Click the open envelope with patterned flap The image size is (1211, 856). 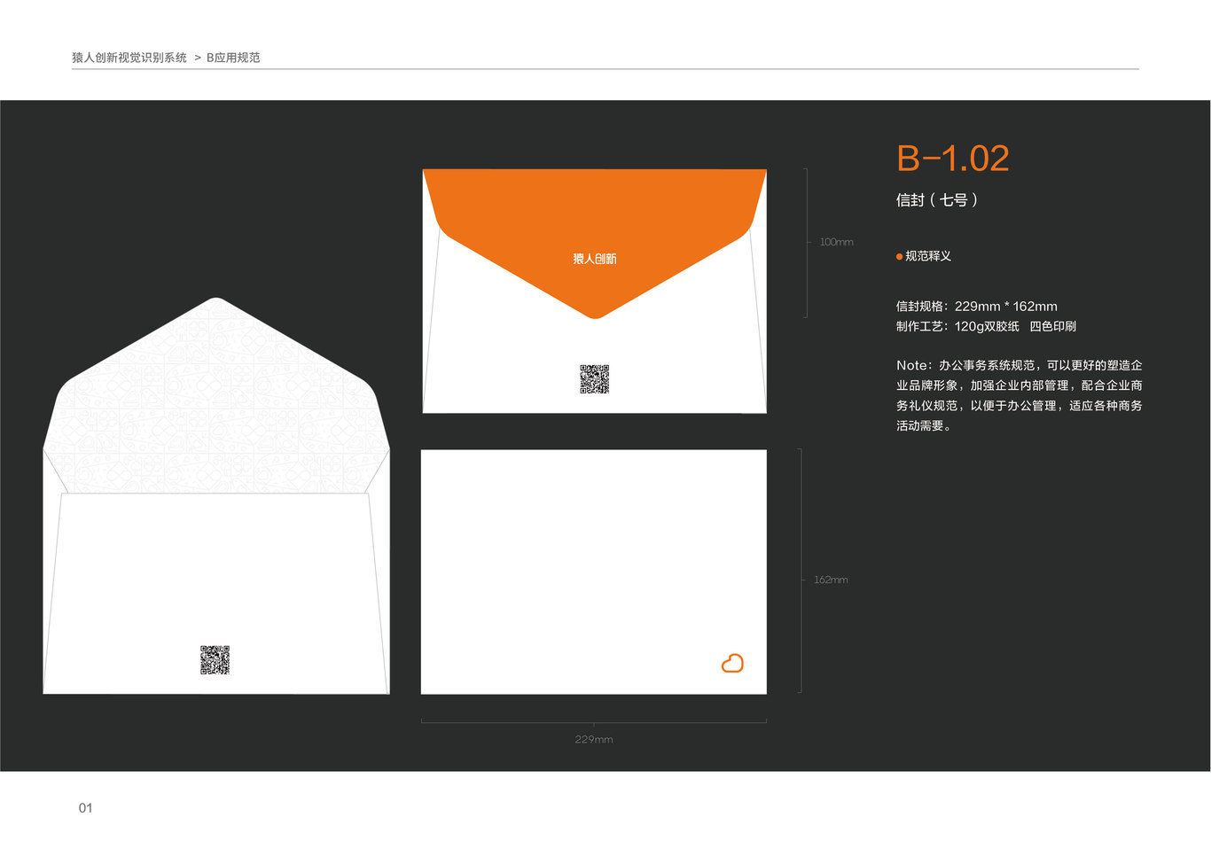216,495
